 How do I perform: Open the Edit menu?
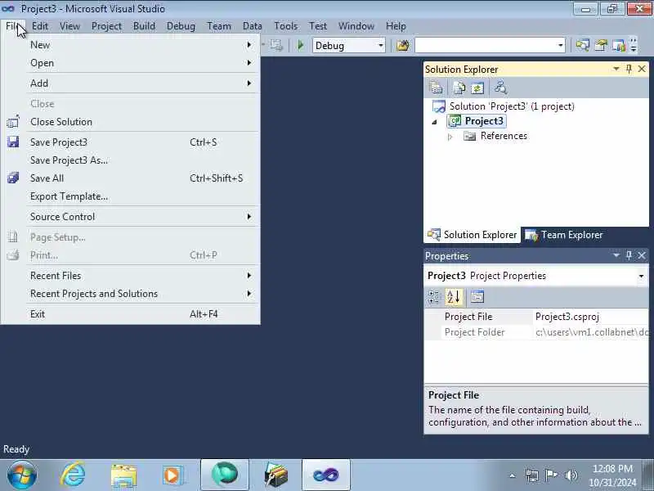(x=39, y=26)
